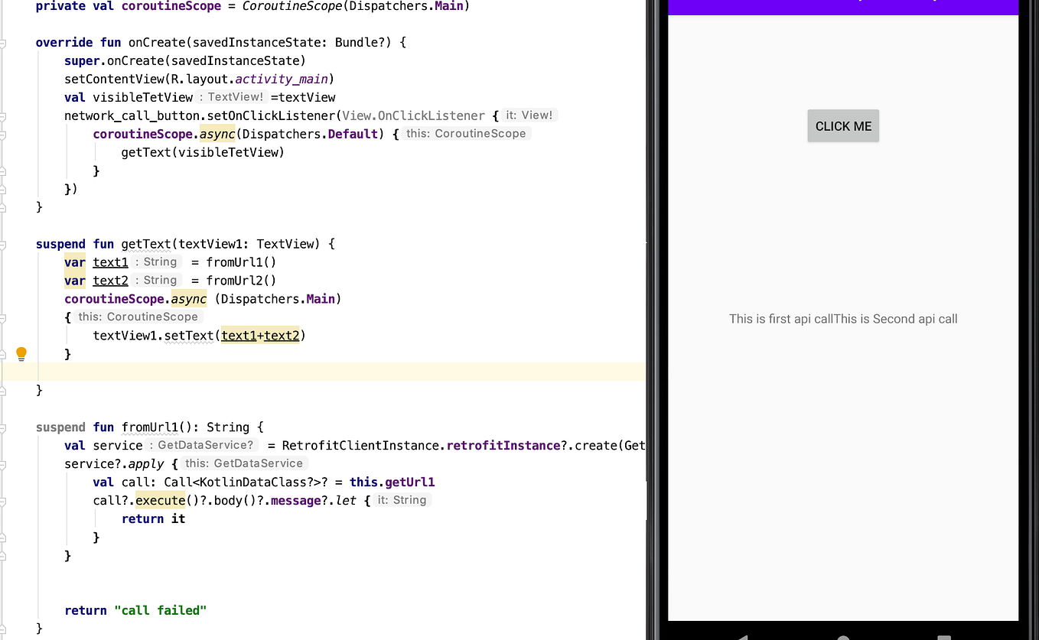Screen dimensions: 1039x640
Task: Click the highlighted 'execute' call
Action: [161, 500]
